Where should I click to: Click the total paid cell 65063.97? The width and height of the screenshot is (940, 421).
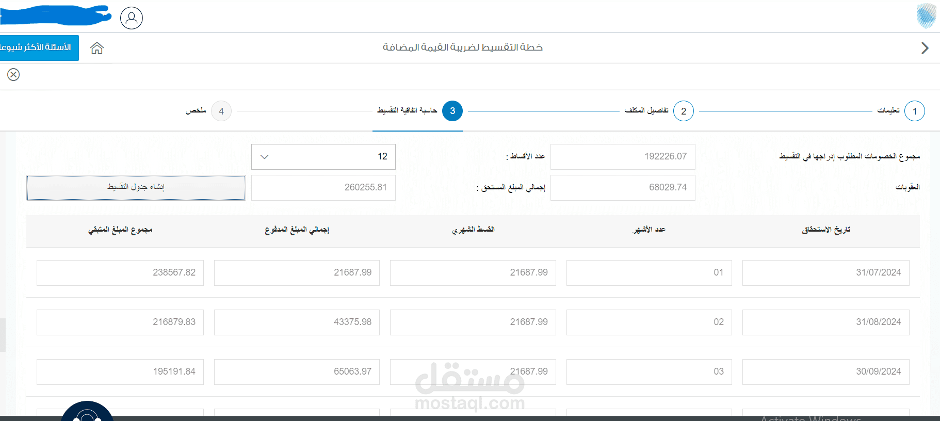297,372
